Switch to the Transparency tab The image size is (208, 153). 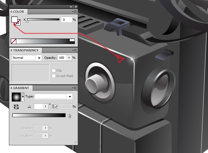pyautogui.click(x=26, y=50)
